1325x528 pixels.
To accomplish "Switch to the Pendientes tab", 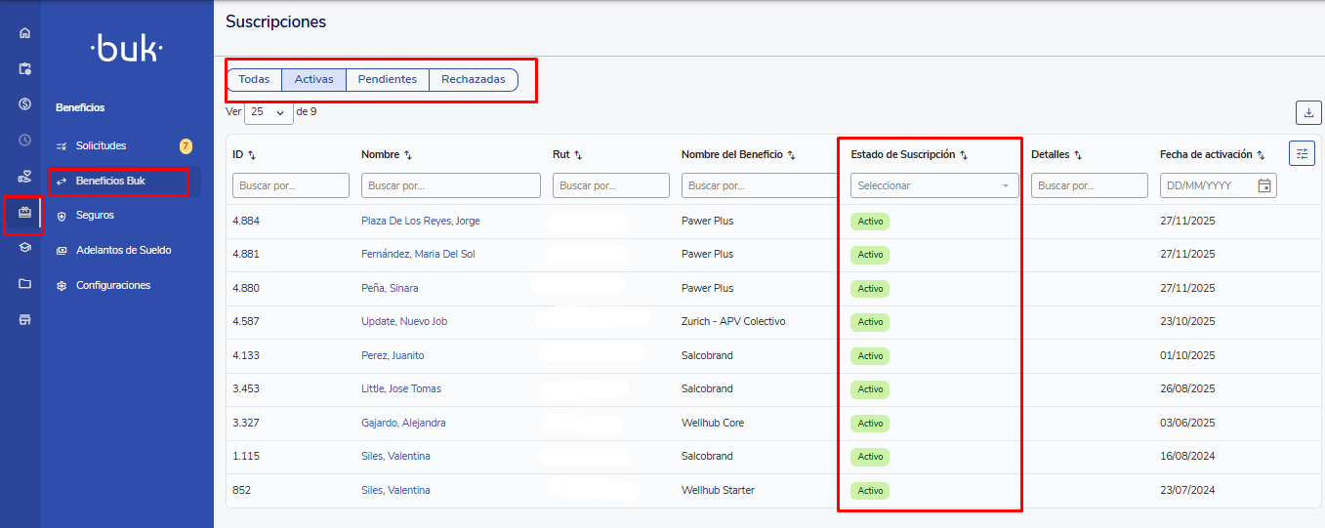I will click(x=387, y=80).
